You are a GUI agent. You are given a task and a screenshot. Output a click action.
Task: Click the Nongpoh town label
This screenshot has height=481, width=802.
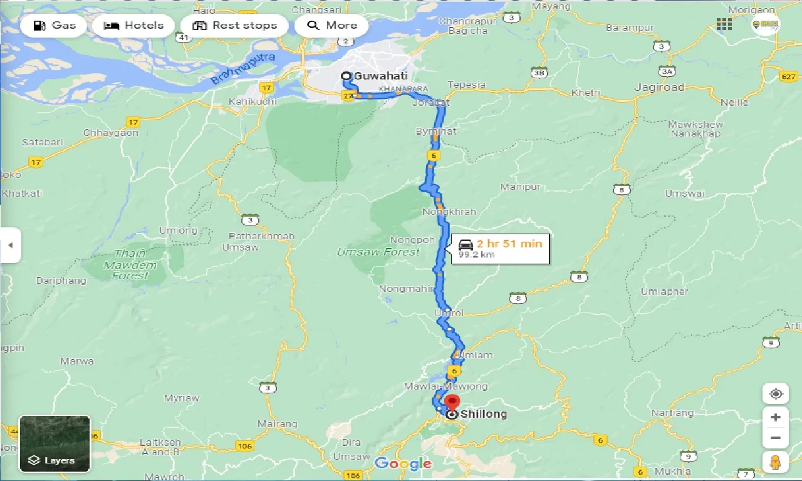tap(412, 240)
